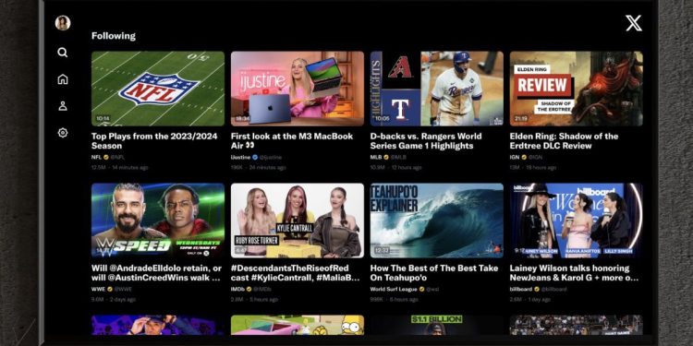693x346 pixels.
Task: Go to Home via sidebar house icon
Action: coord(63,79)
